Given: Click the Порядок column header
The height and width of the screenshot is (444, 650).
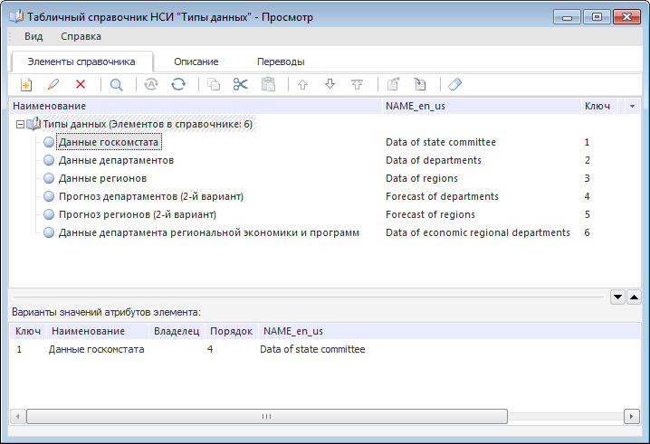Looking at the screenshot, I should point(232,331).
